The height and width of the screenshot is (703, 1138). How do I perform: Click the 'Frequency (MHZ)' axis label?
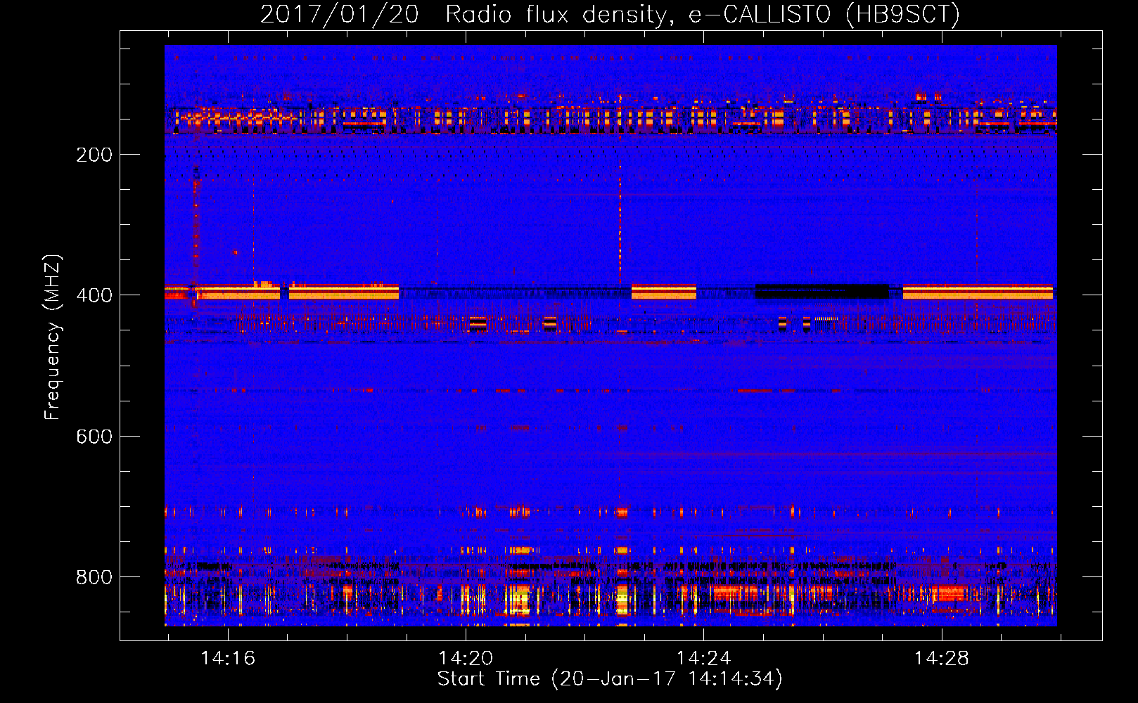(x=53, y=337)
